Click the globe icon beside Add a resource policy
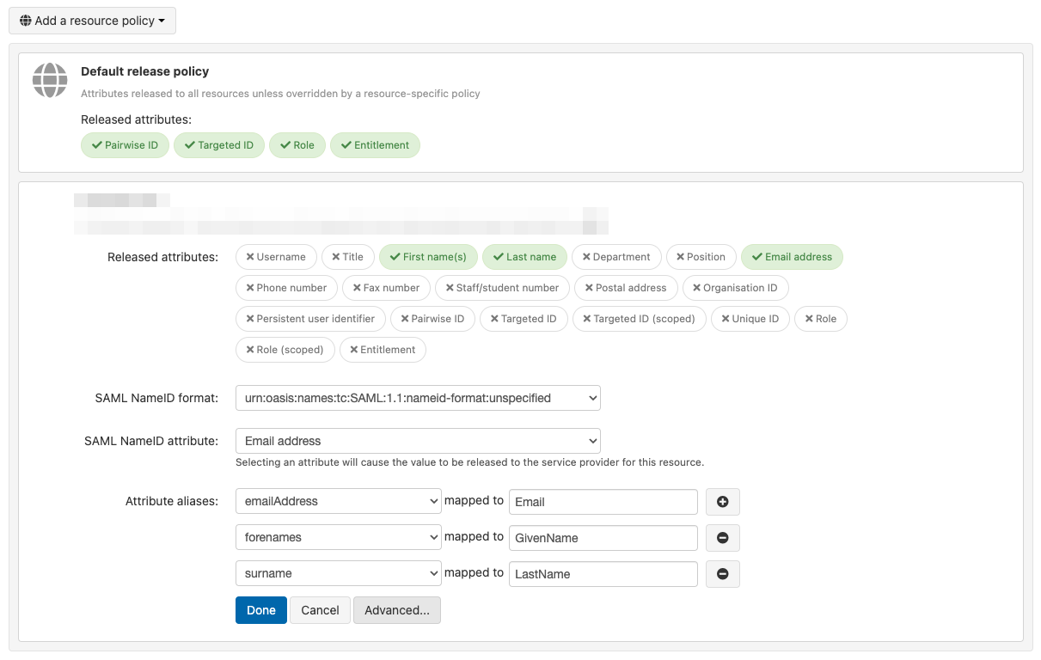Viewport: 1041px width, 660px height. [25, 21]
